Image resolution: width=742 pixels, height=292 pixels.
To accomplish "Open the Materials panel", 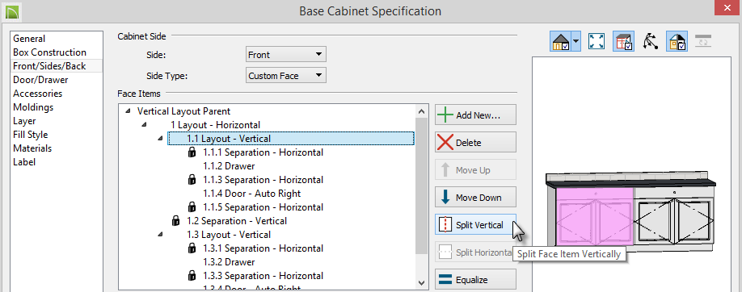I will [x=32, y=148].
